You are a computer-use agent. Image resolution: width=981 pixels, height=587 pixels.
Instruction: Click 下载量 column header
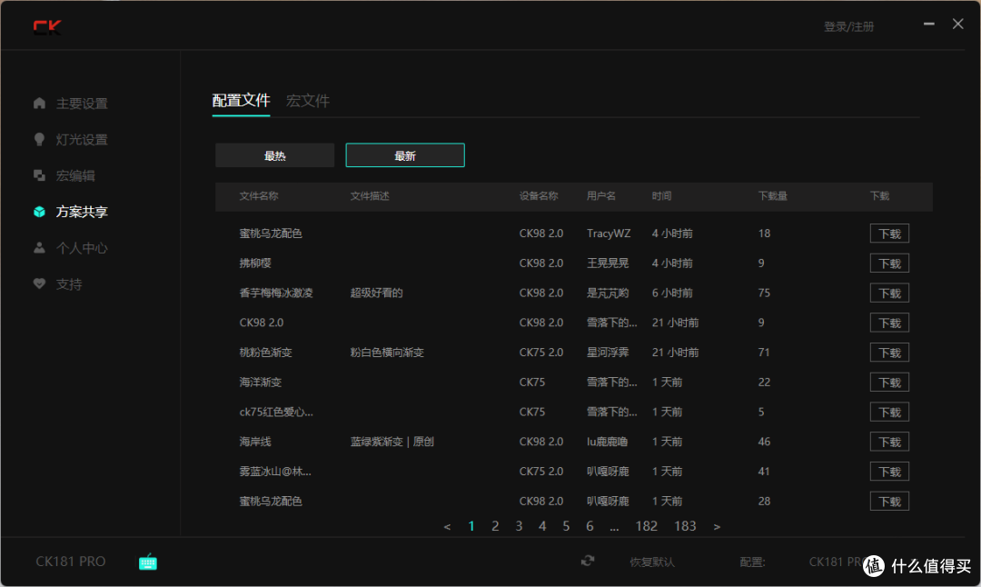[773, 196]
